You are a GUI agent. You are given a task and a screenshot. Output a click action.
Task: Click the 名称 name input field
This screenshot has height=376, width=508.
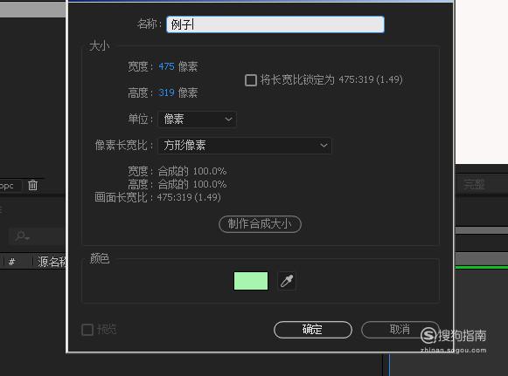(275, 24)
